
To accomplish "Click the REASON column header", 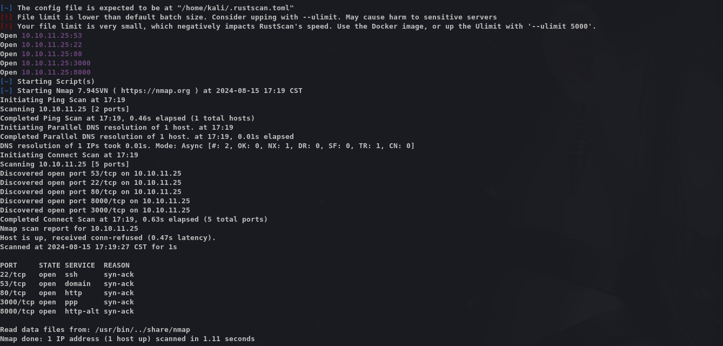I will [x=117, y=265].
